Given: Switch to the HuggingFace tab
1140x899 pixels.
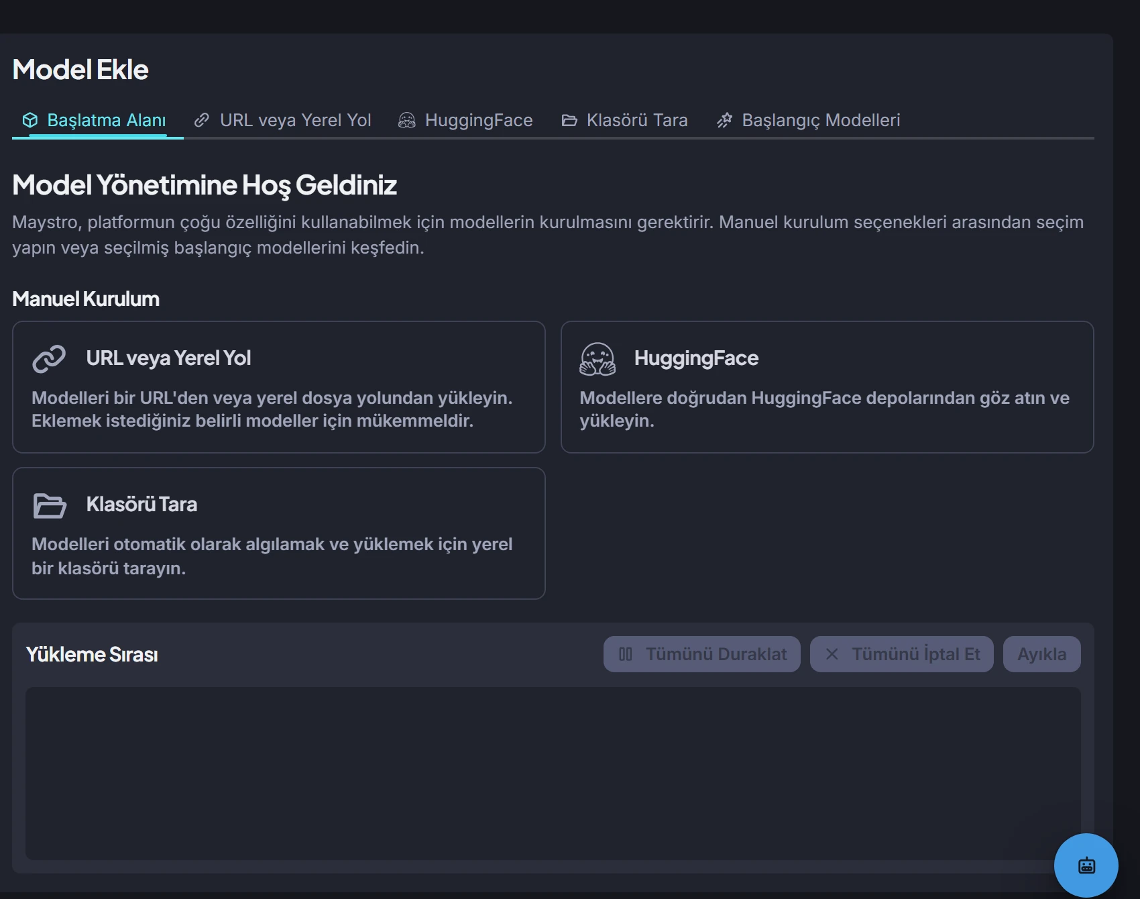Looking at the screenshot, I should click(466, 120).
